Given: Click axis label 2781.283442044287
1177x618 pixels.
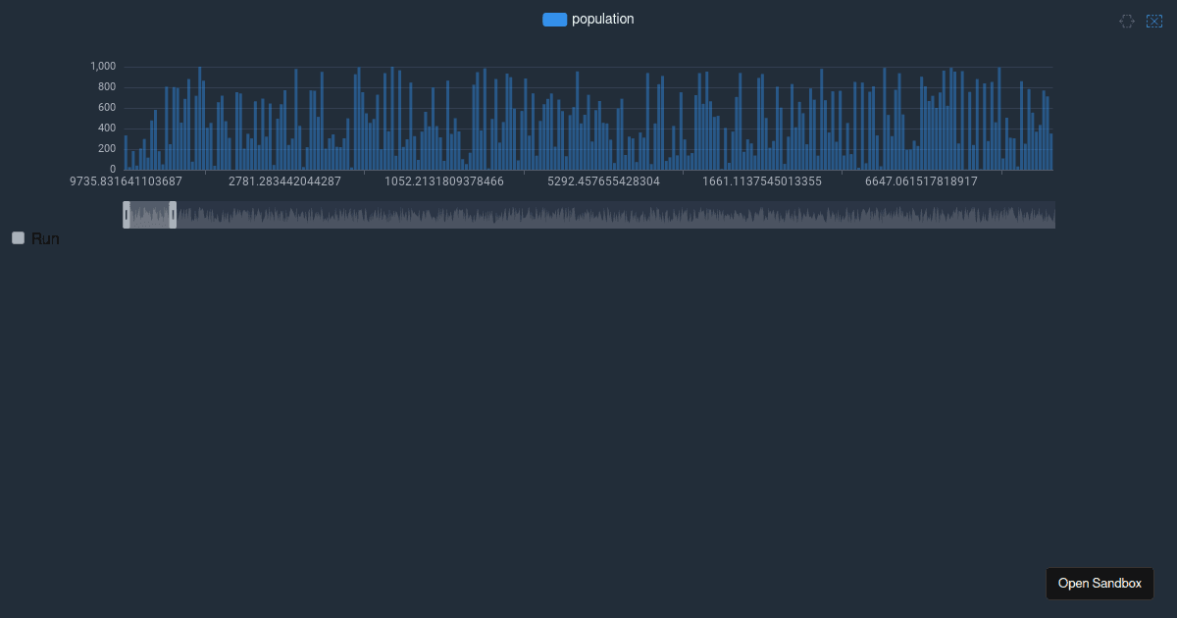Looking at the screenshot, I should [284, 181].
